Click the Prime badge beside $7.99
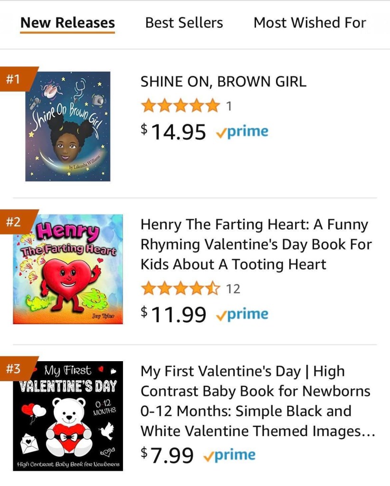This screenshot has height=486, width=390. pyautogui.click(x=229, y=456)
